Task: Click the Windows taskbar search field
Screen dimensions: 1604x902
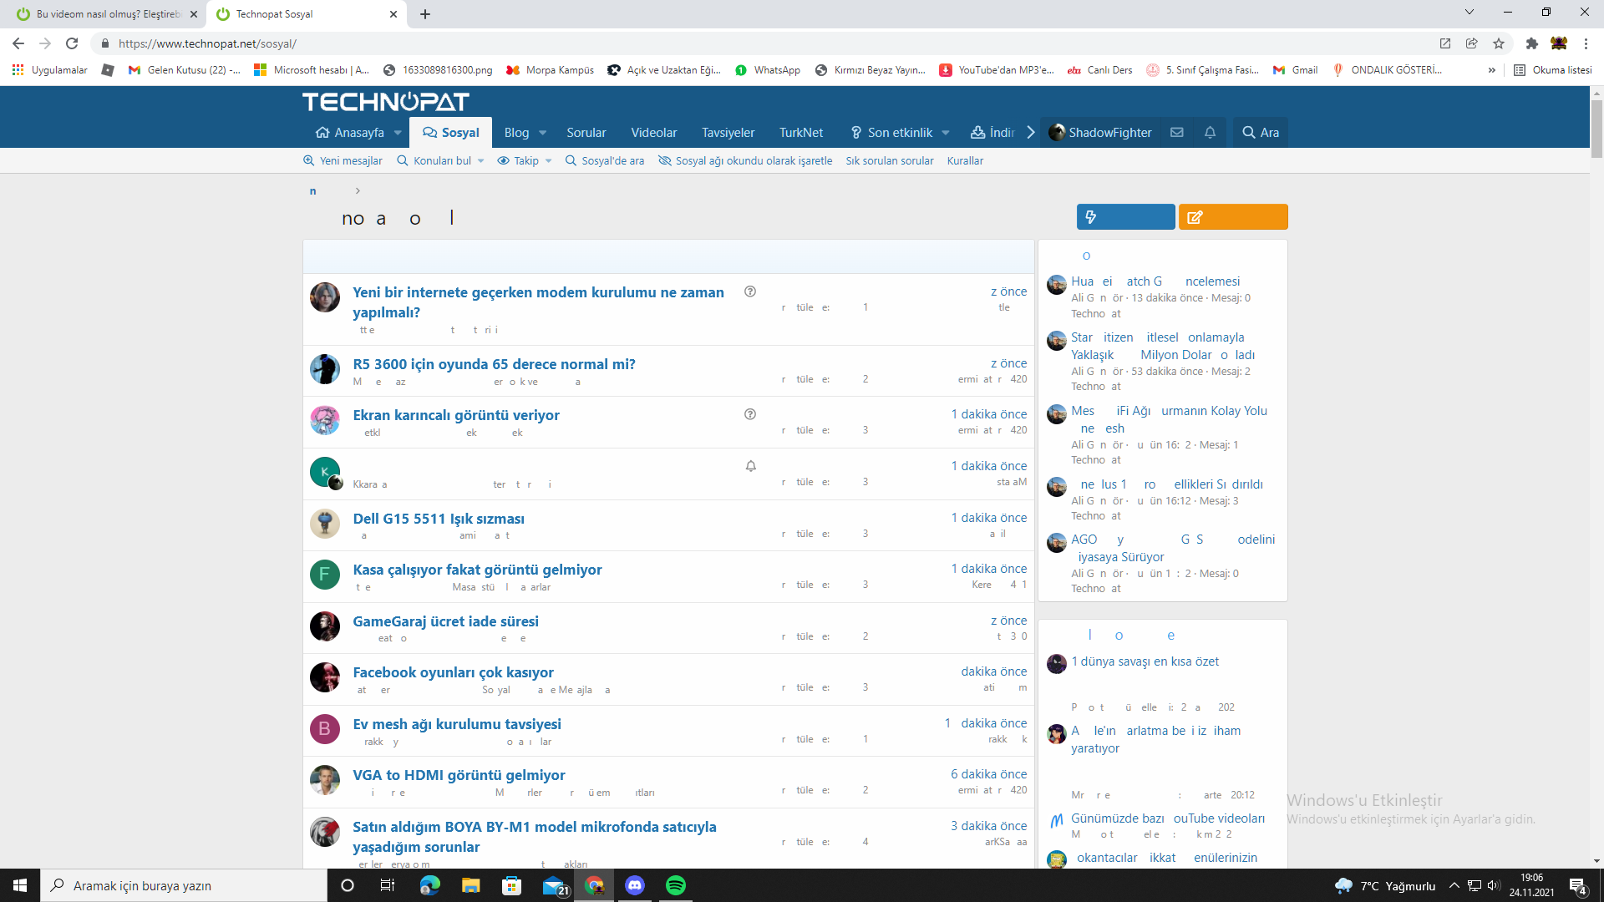Action: point(184,885)
